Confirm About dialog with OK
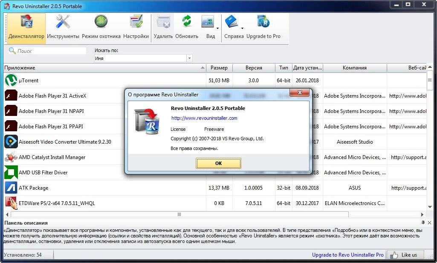The image size is (437, 263). 218,163
